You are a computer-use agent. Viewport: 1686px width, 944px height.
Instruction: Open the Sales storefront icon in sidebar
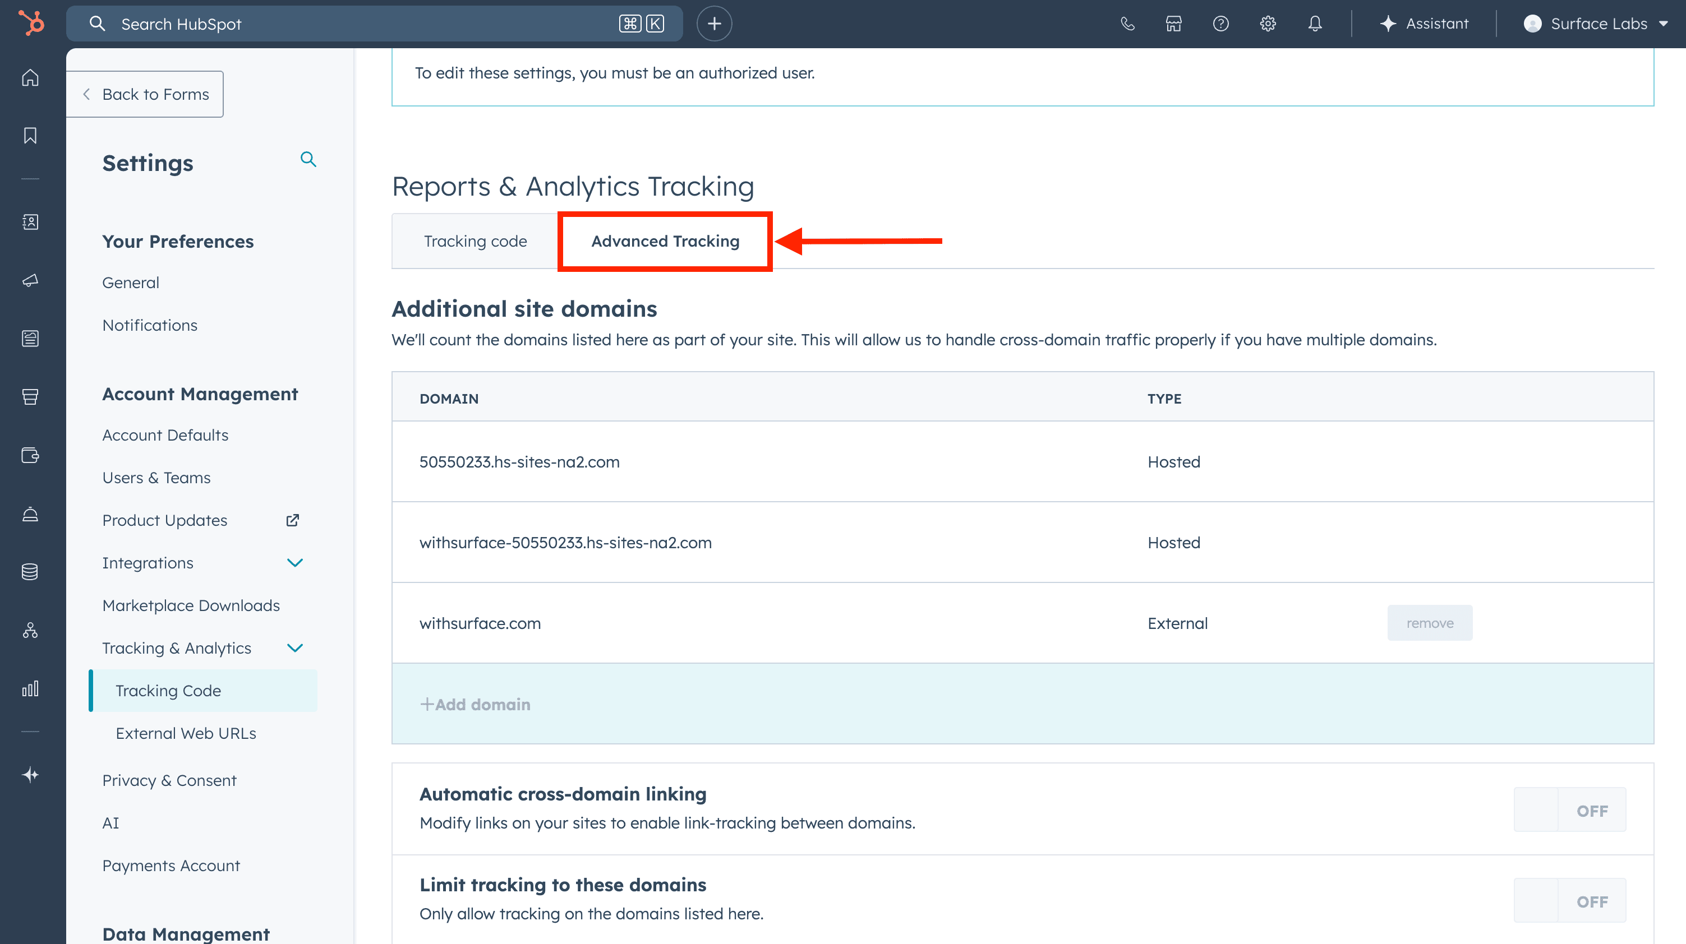30,396
